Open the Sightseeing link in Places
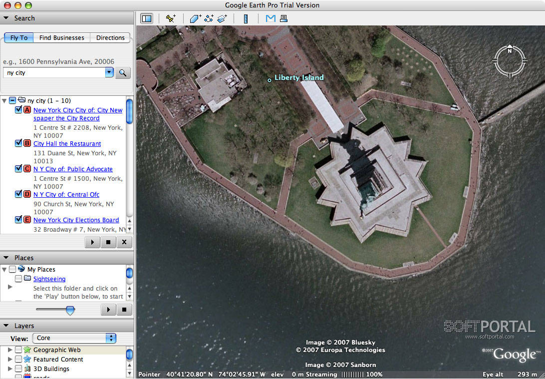Viewport: 545px width, 379px height. pyautogui.click(x=49, y=279)
